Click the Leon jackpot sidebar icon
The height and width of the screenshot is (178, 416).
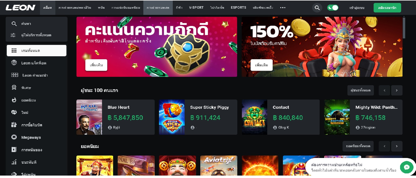pyautogui.click(x=14, y=63)
